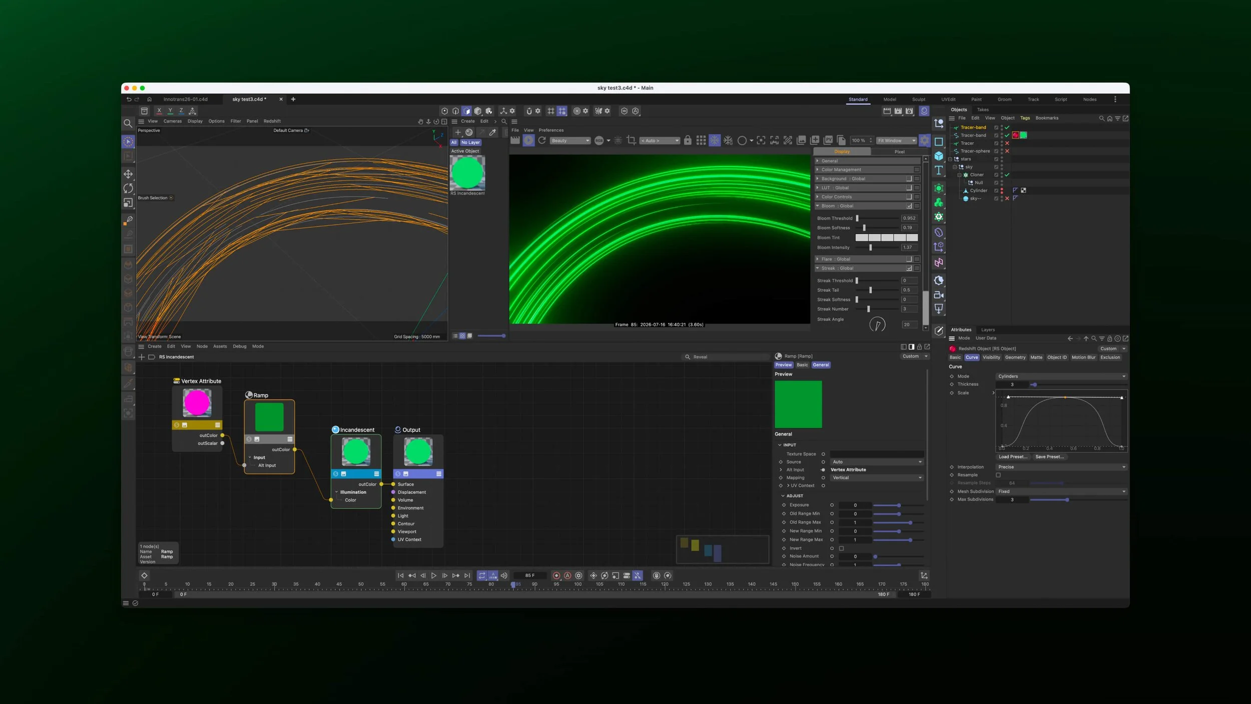Click the Load Preset button
The height and width of the screenshot is (704, 1251).
1013,457
